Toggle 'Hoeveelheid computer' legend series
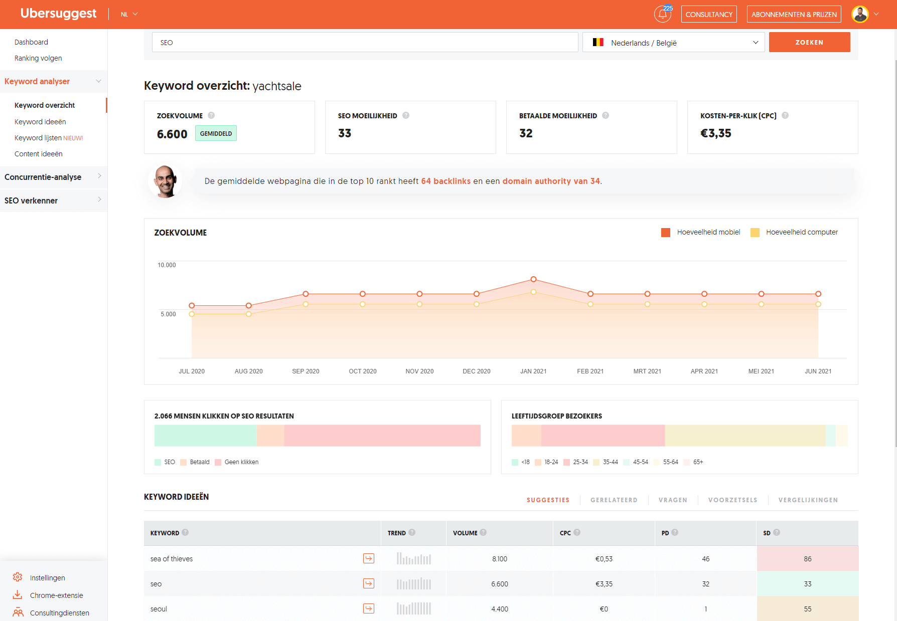 pyautogui.click(x=794, y=232)
